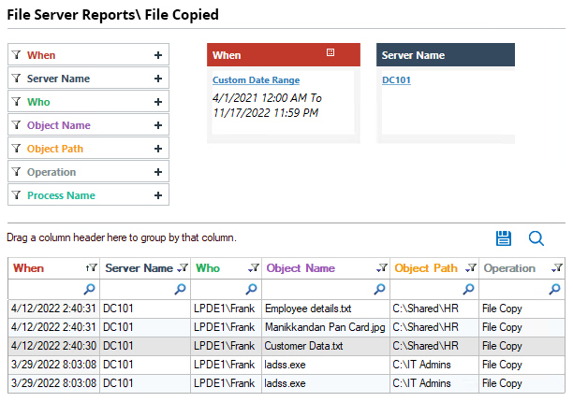Add the Object Name filter

click(158, 125)
